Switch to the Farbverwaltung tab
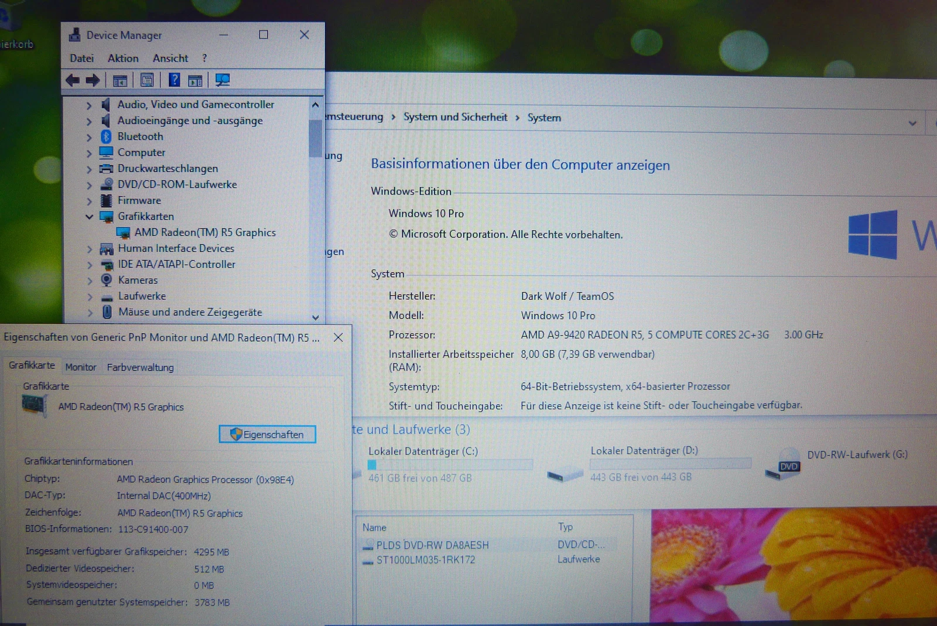The image size is (937, 626). tap(140, 367)
